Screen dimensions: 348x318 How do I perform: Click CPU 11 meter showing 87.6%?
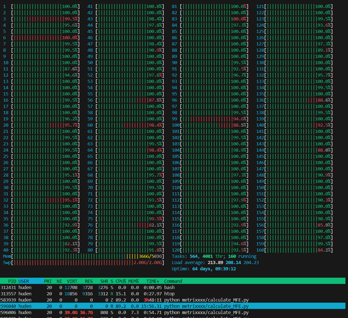(x=42, y=69)
